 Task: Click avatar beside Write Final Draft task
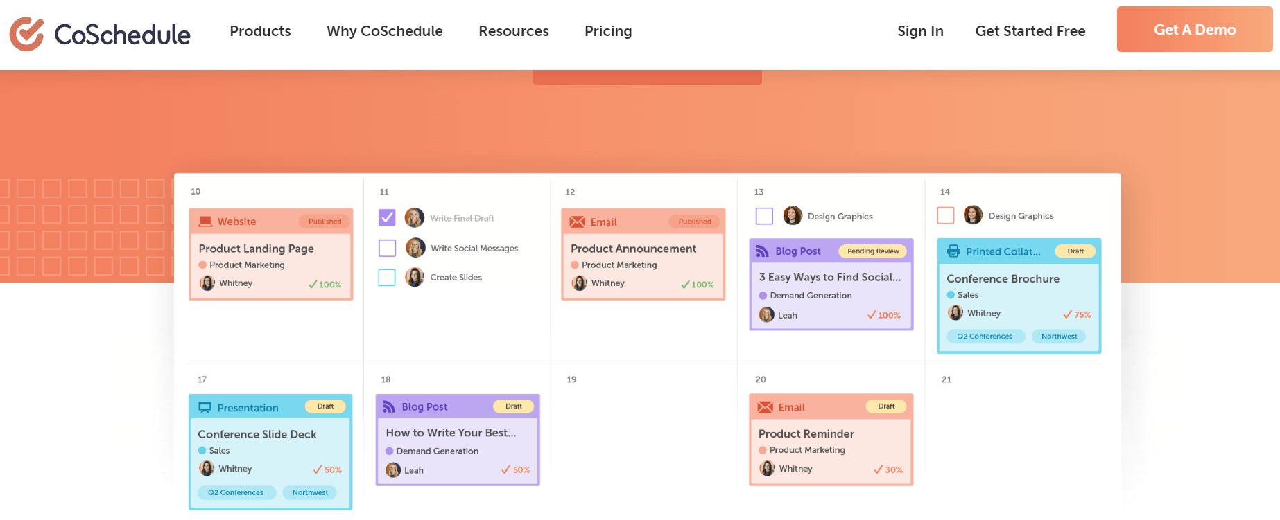click(415, 217)
